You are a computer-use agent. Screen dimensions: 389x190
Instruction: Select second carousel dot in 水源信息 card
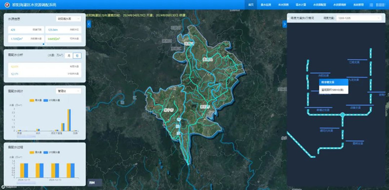click(x=46, y=44)
